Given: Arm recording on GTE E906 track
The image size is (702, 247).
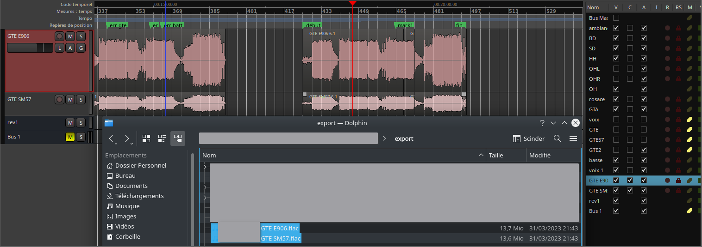Looking at the screenshot, I should (x=59, y=36).
